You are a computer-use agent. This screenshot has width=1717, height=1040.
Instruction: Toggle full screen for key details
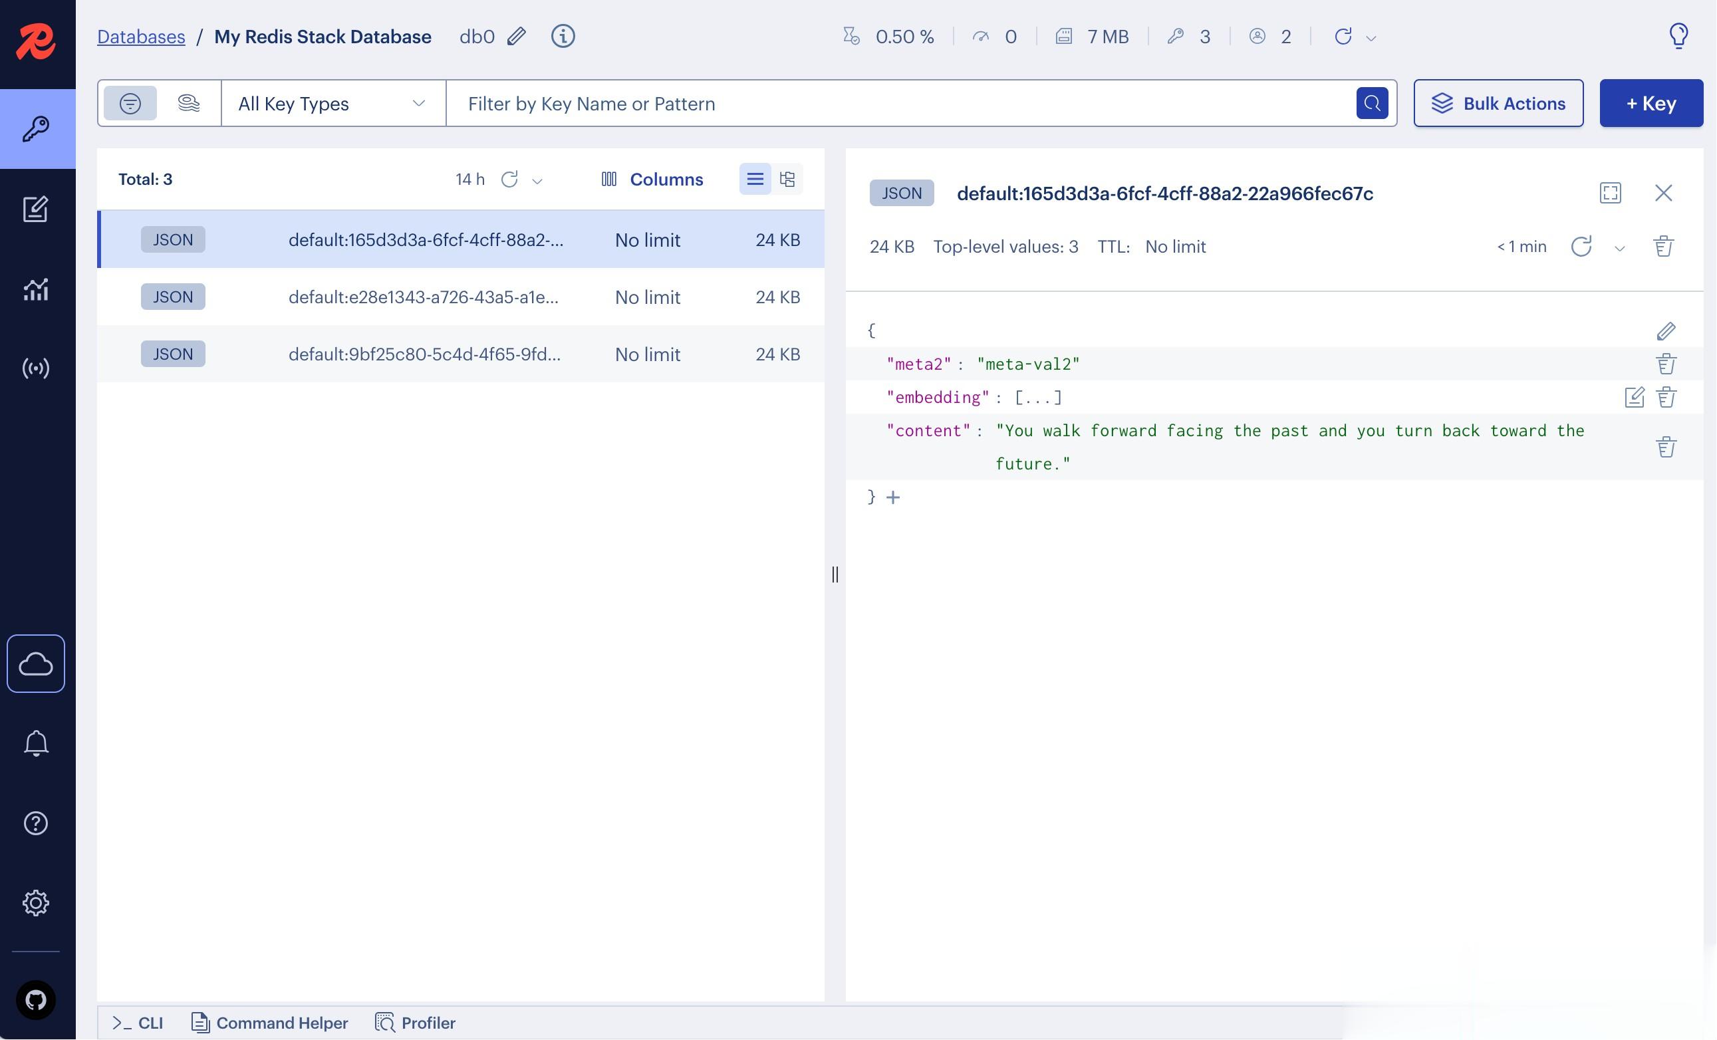point(1611,193)
